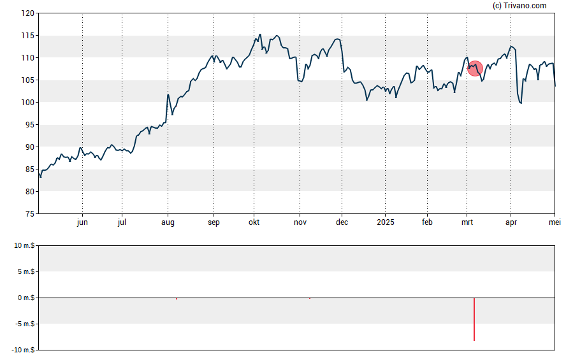Click the large red insider-sale bar in March
Viewport: 566px width, 360px height.
[474, 319]
